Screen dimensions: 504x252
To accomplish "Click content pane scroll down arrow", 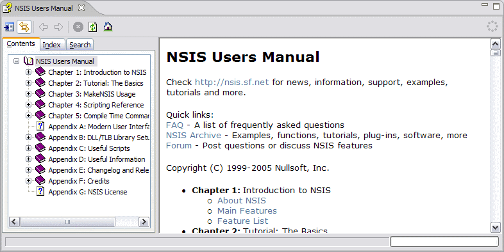I will coord(495,227).
